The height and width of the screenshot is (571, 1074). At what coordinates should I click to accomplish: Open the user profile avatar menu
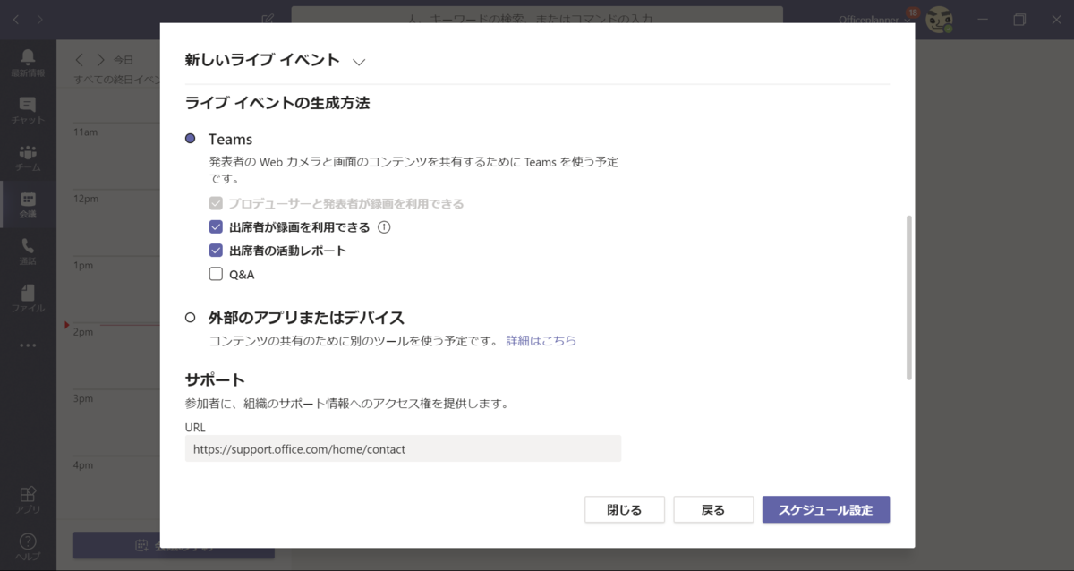pyautogui.click(x=939, y=20)
